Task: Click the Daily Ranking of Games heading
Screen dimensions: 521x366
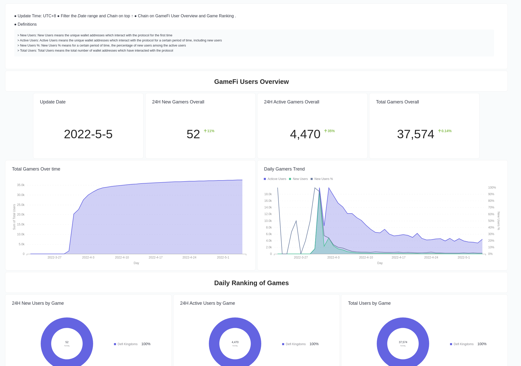Action: click(x=251, y=283)
